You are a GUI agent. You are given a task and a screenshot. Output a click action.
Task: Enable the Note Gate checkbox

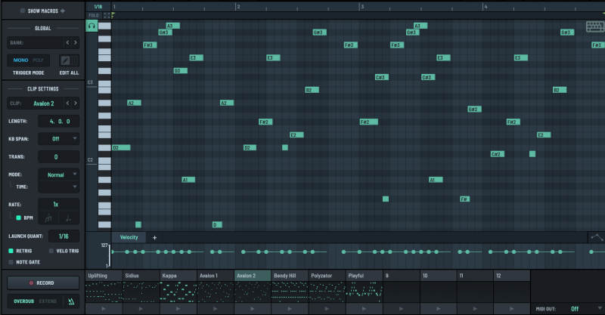pyautogui.click(x=11, y=261)
